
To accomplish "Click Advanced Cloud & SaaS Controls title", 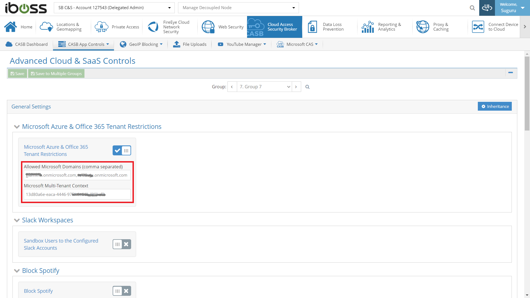I will [x=73, y=61].
